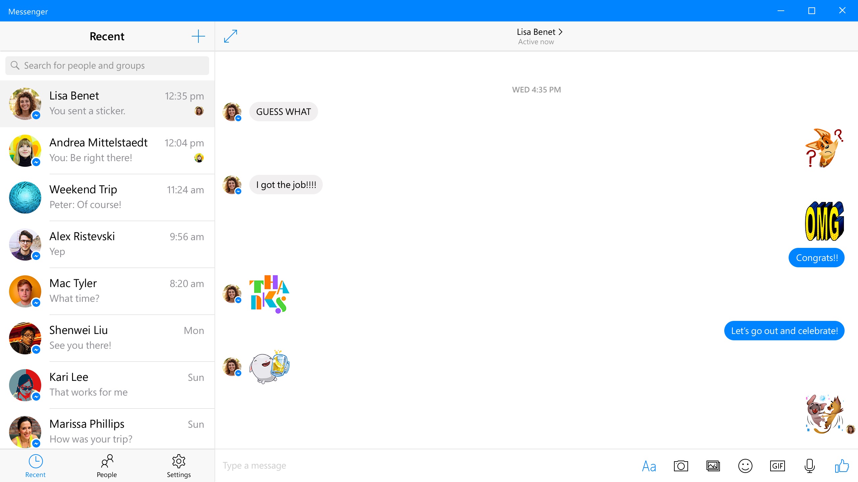Open the GIF selector

point(778,465)
